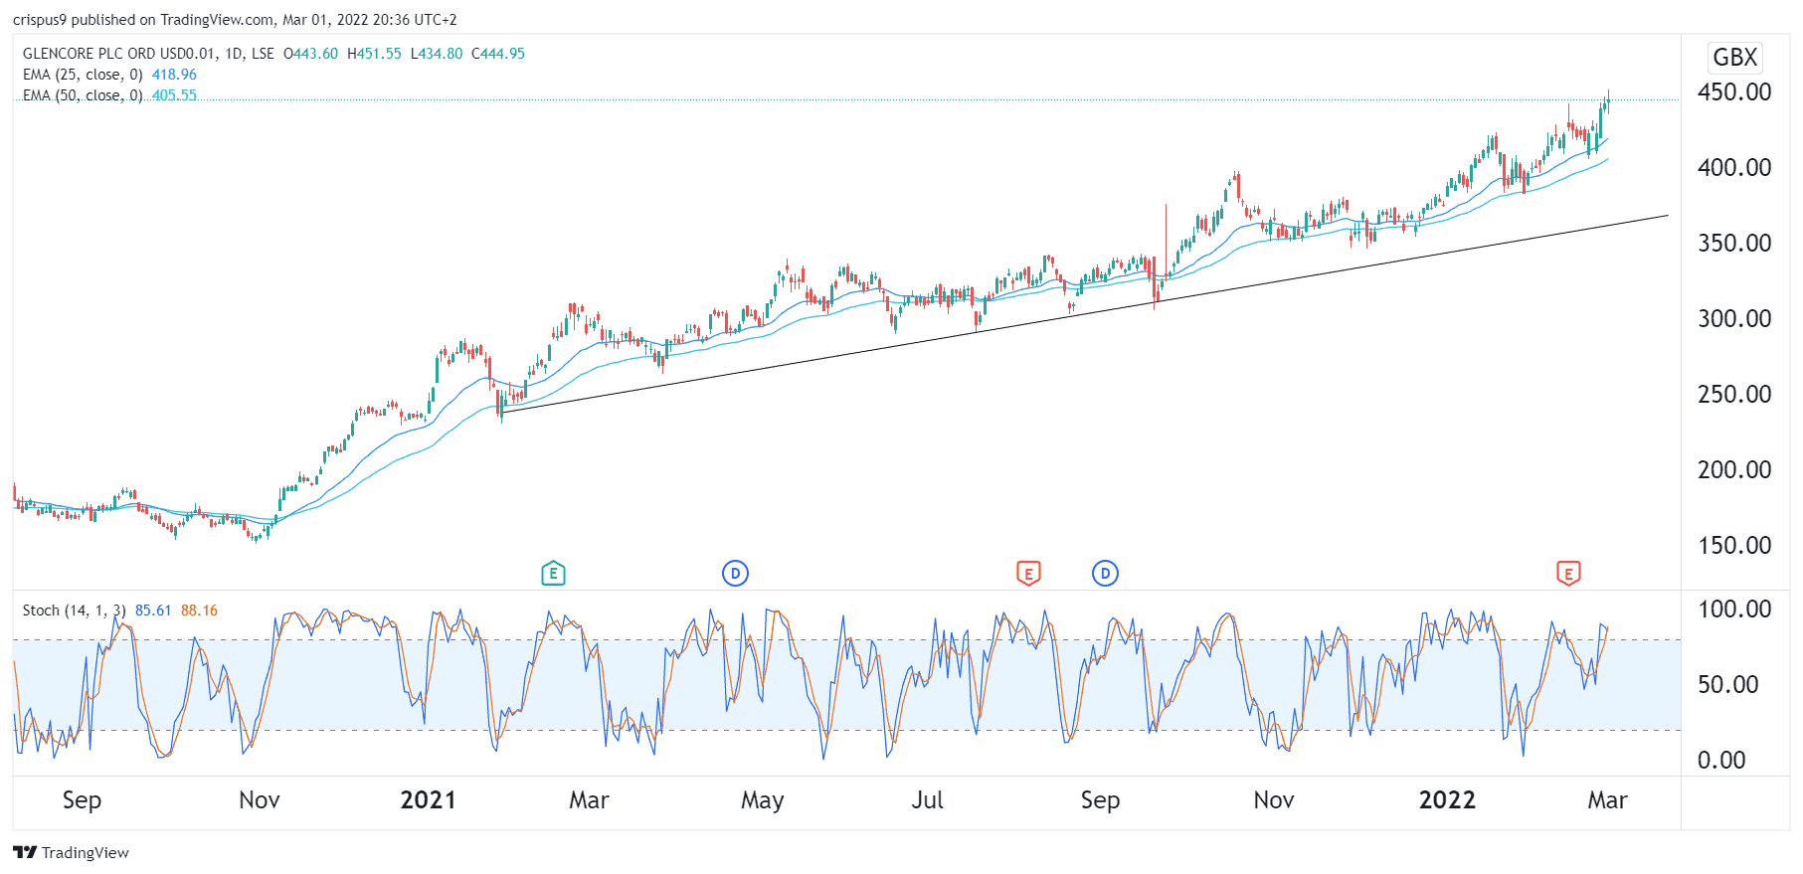This screenshot has height=874, width=1803.
Task: Click the 50.00 stochastic axis label
Action: [x=1728, y=684]
